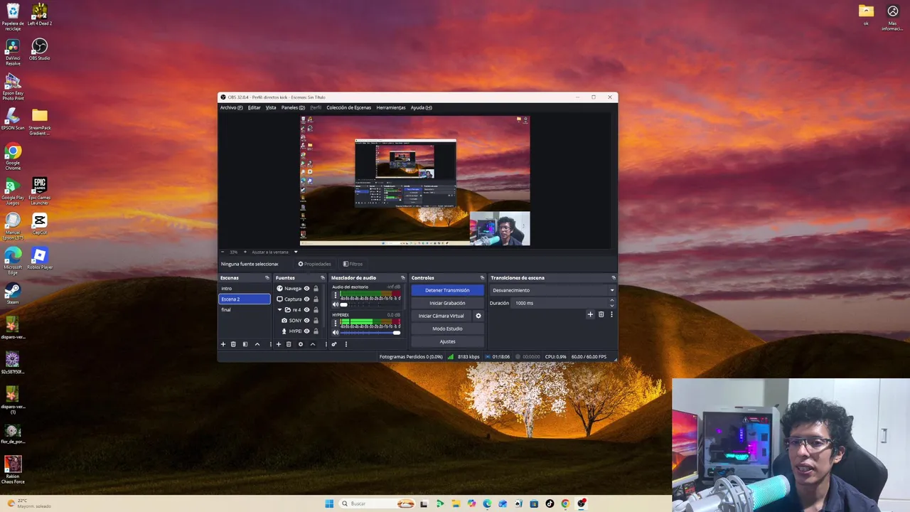This screenshot has width=910, height=512.
Task: Open advanced audio properties gears icon
Action: click(x=334, y=344)
